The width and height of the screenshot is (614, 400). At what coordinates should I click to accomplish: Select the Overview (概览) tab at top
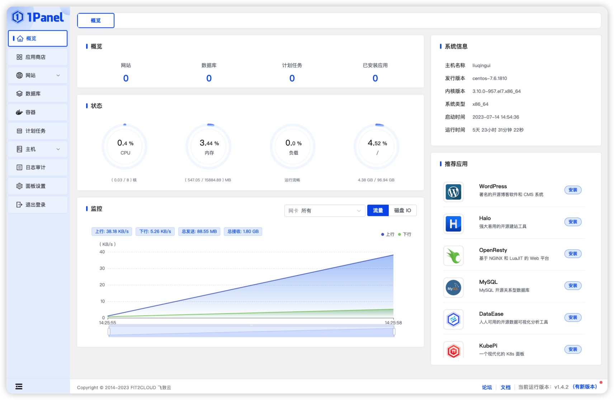click(x=96, y=20)
